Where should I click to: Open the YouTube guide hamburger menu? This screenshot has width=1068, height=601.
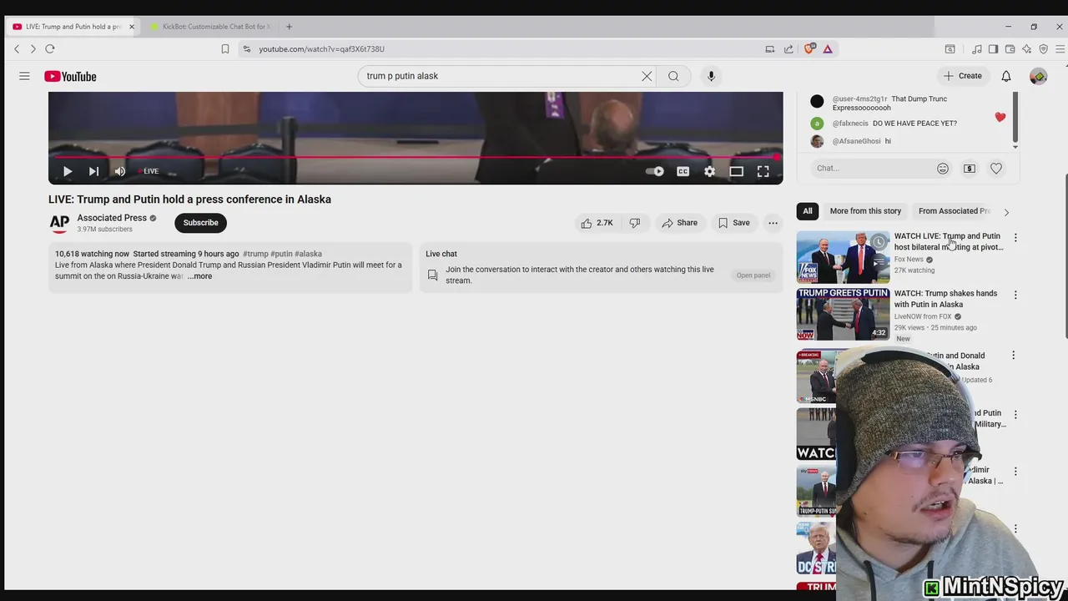(x=24, y=76)
